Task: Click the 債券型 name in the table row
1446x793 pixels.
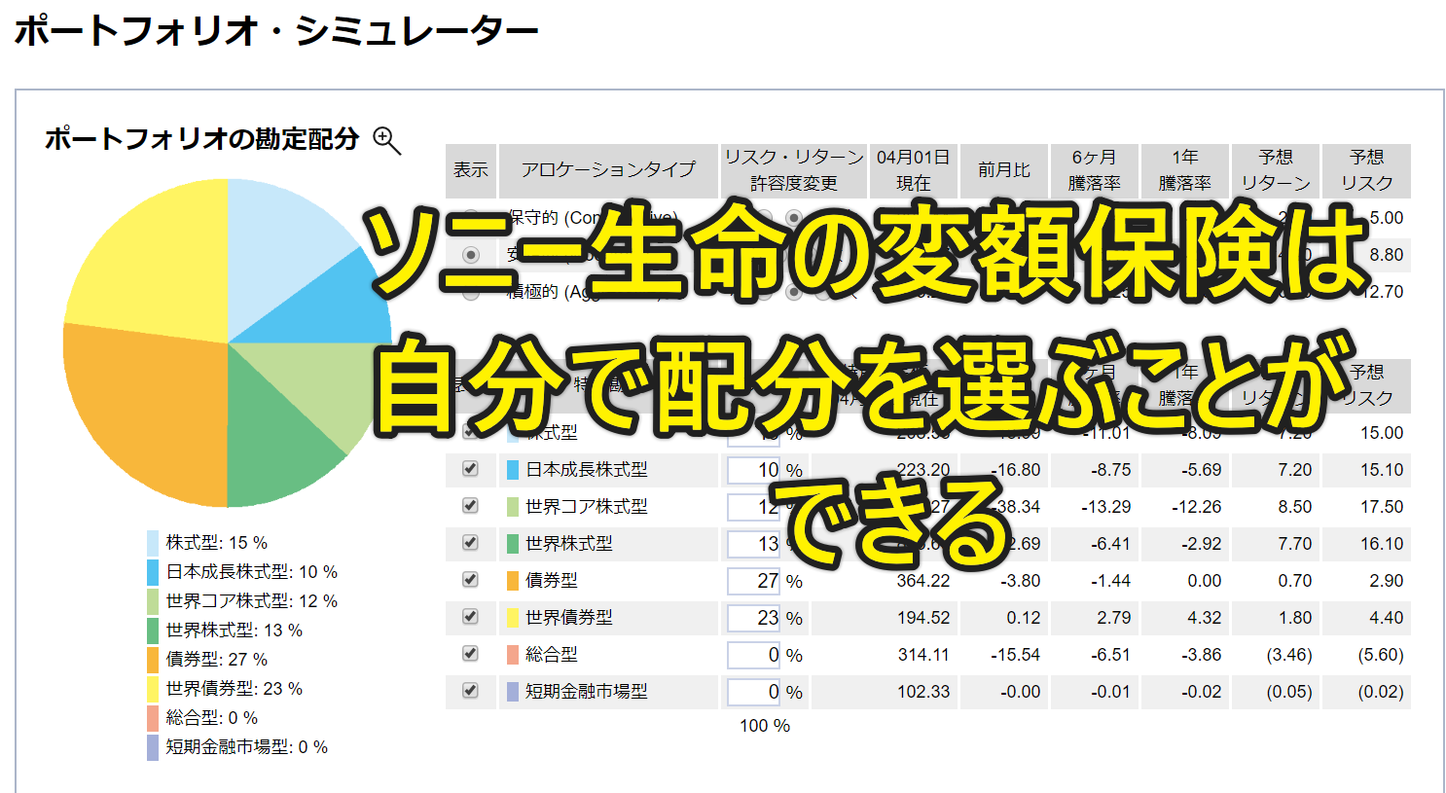Action: click(x=552, y=581)
